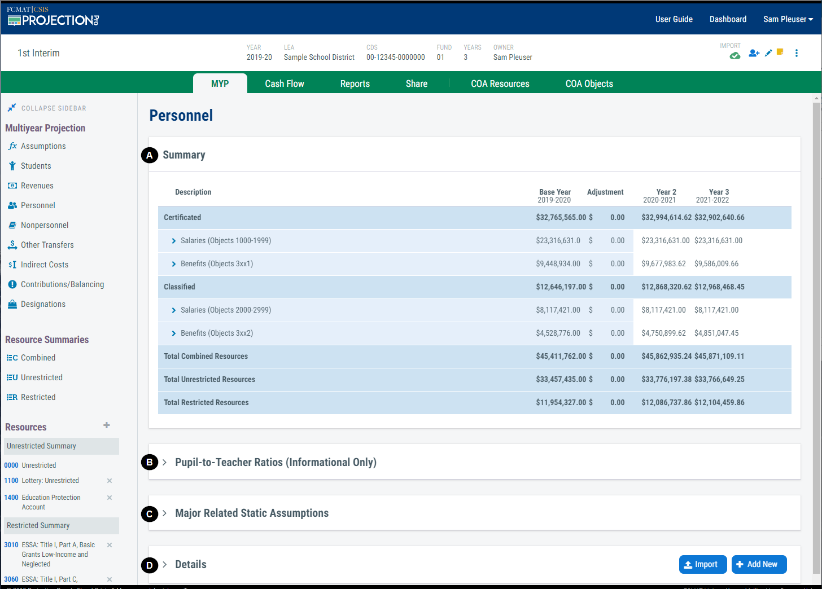
Task: Remove resource 1400 Education Protection Account
Action: 110,498
